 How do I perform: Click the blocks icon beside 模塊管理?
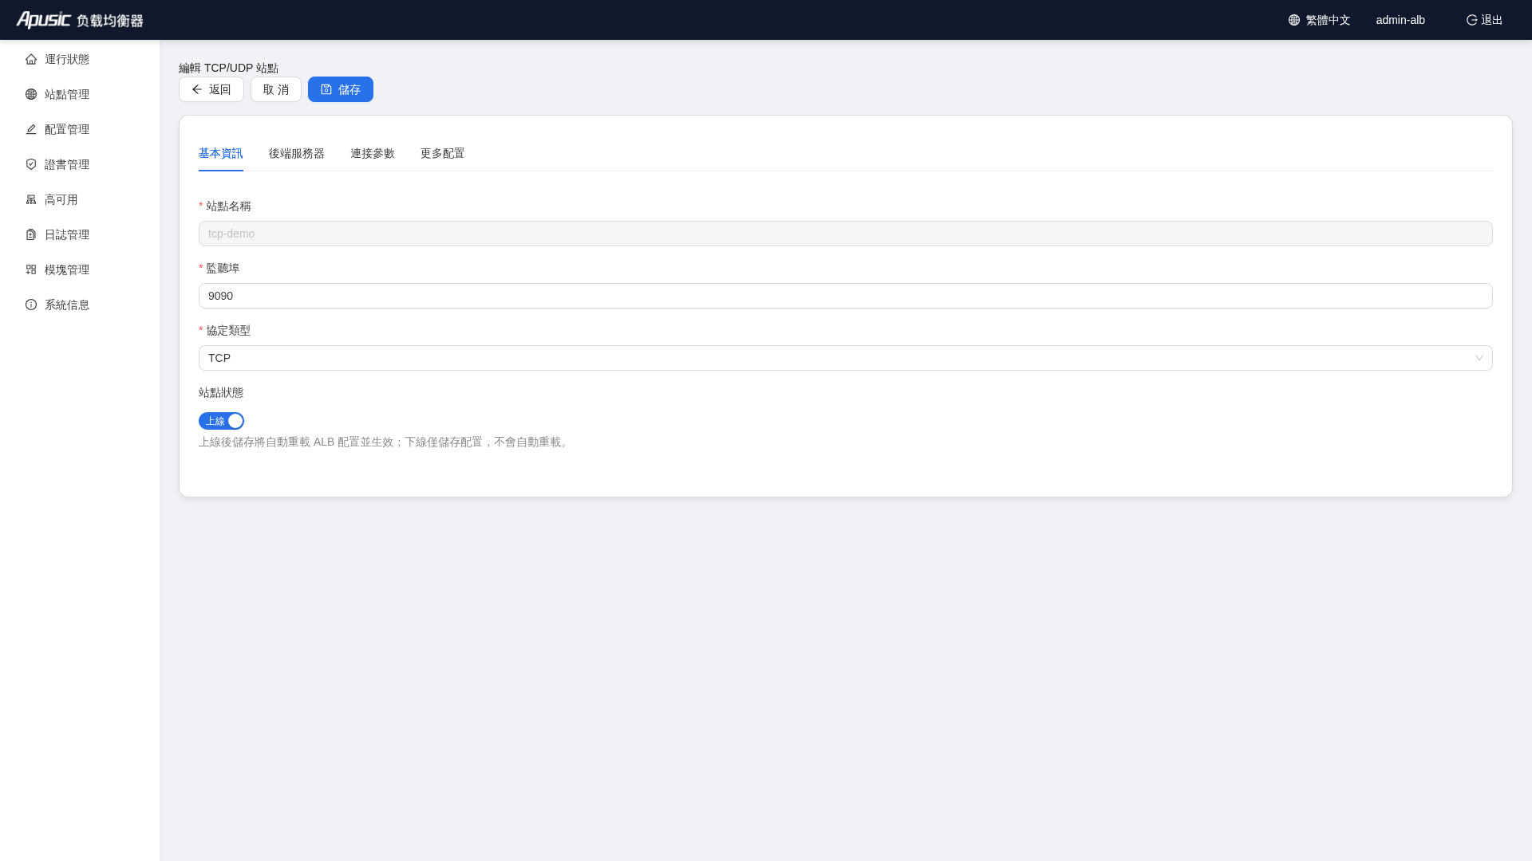coord(31,269)
